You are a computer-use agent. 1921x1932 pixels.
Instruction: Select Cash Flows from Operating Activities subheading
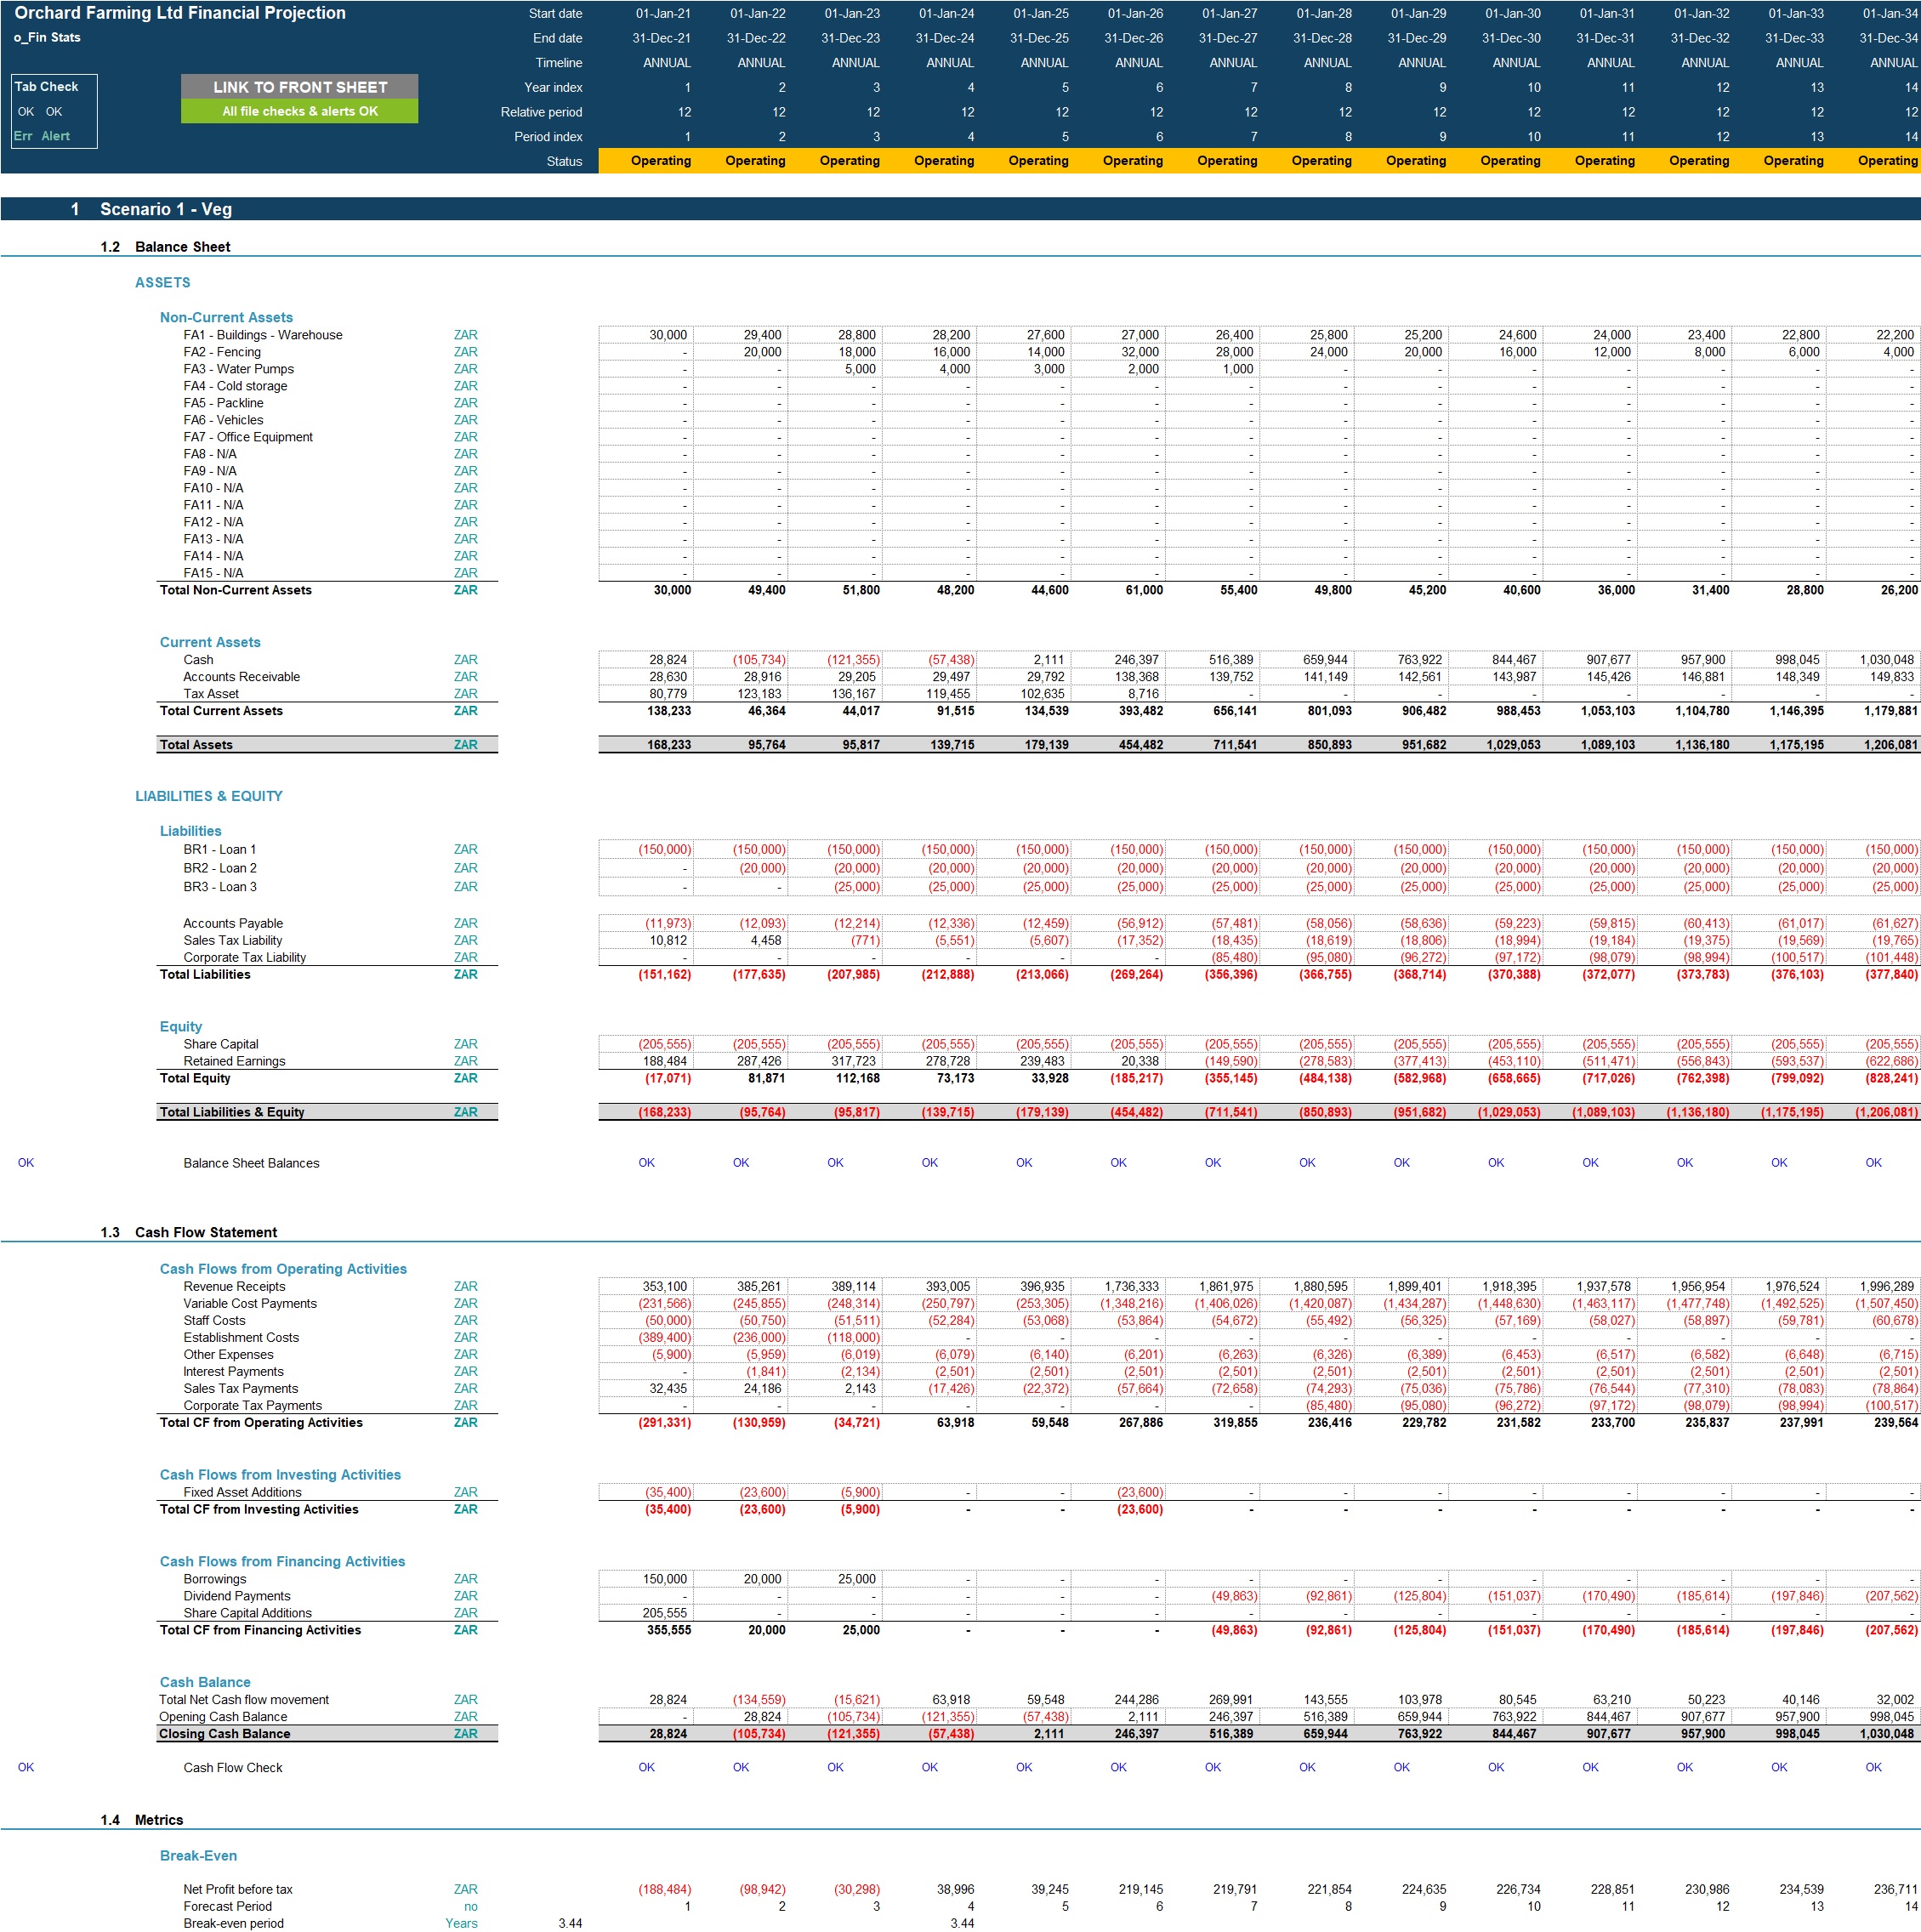(x=283, y=1269)
